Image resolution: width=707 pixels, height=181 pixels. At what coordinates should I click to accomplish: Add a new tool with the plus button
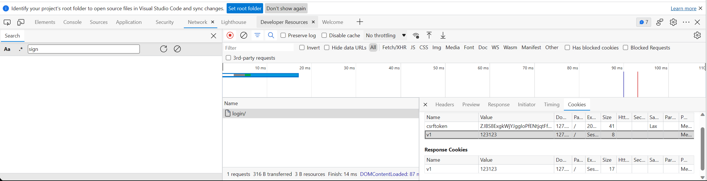(x=360, y=22)
